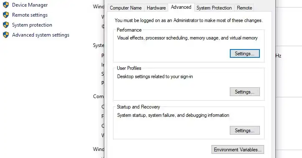Click the shield icon beside Remote settings

click(x=6, y=15)
